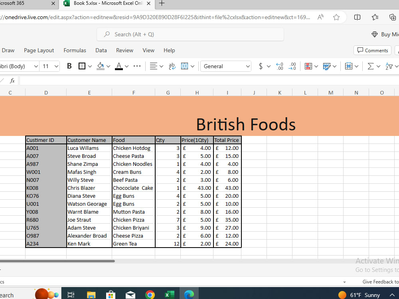Click format as table icon
Viewport: 399px width, 299px height.
[x=327, y=66]
